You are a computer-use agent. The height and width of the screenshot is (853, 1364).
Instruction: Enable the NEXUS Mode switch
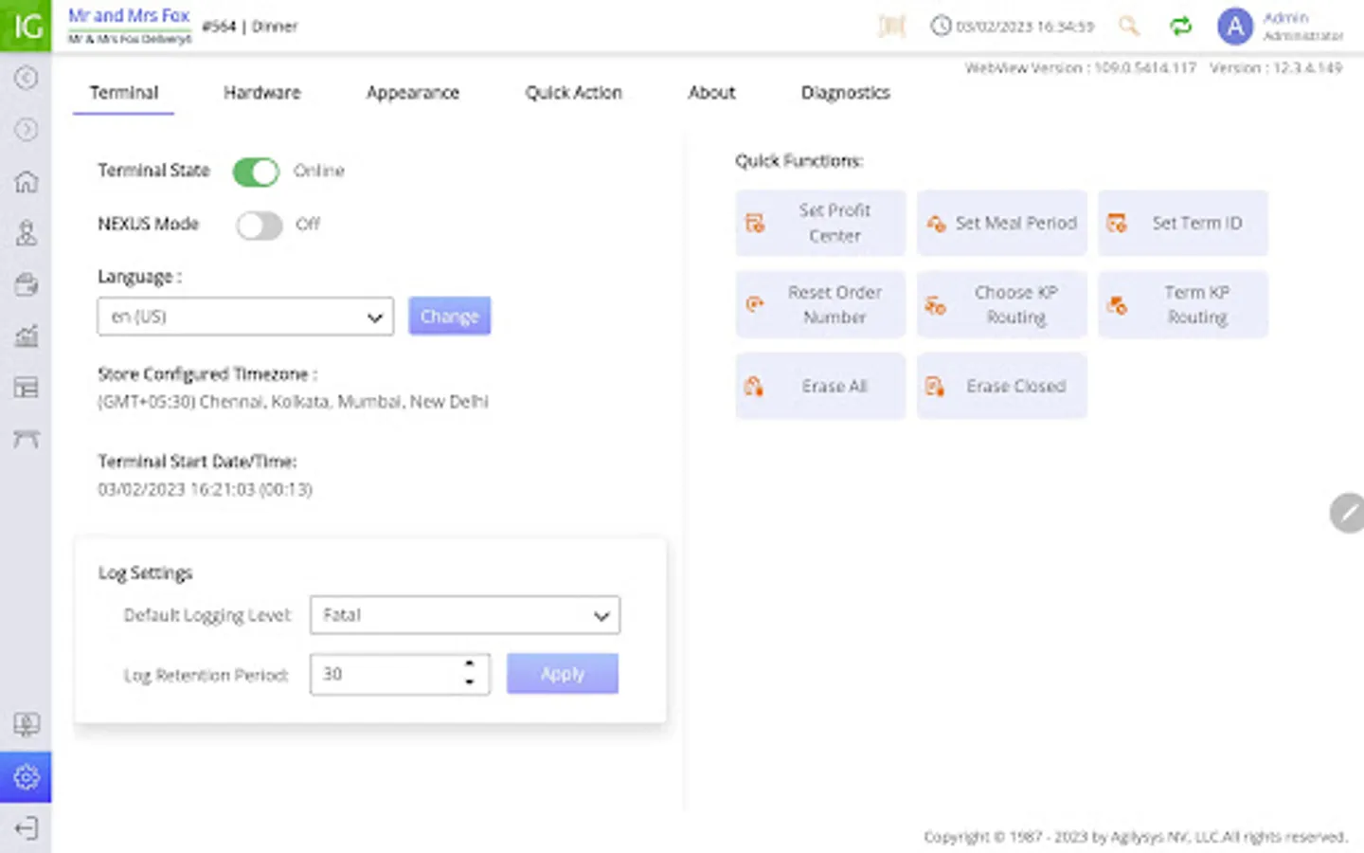click(x=259, y=226)
